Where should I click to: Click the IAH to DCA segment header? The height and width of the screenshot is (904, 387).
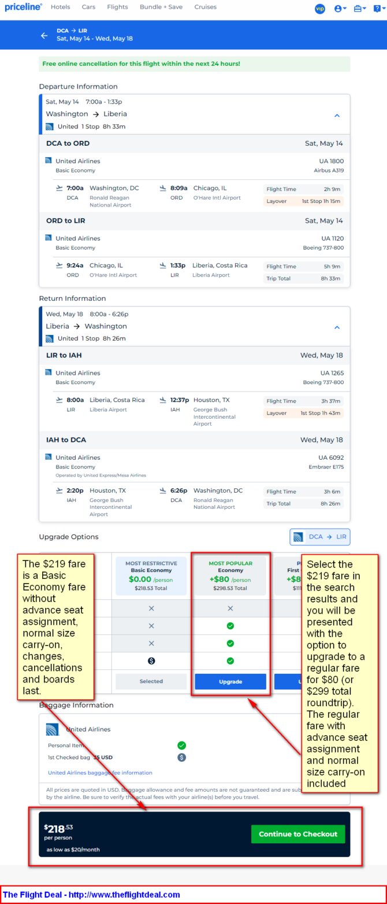[195, 440]
